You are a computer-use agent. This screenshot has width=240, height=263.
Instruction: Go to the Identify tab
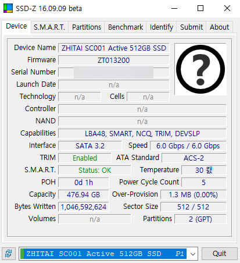click(x=161, y=27)
